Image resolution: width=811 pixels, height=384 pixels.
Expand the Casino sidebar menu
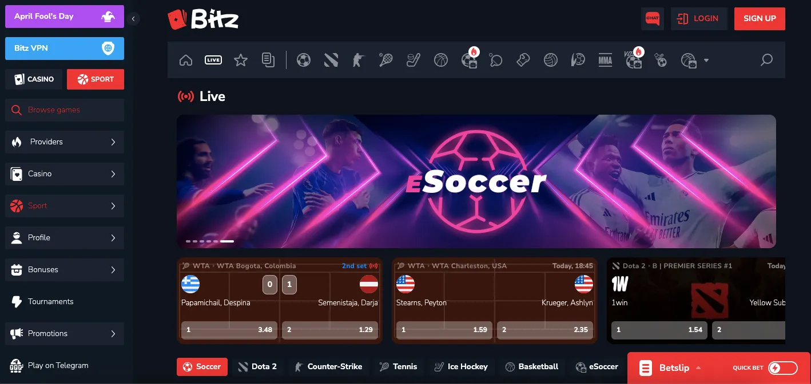(65, 173)
